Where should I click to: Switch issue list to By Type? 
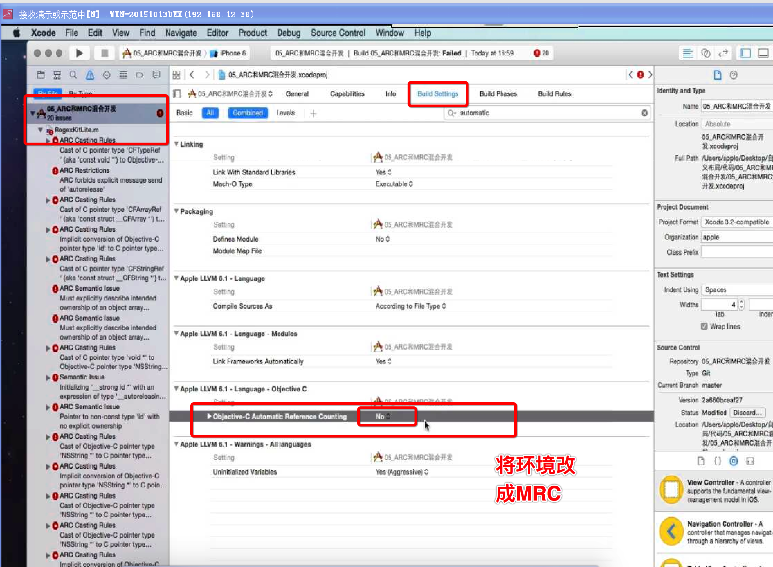tap(80, 93)
